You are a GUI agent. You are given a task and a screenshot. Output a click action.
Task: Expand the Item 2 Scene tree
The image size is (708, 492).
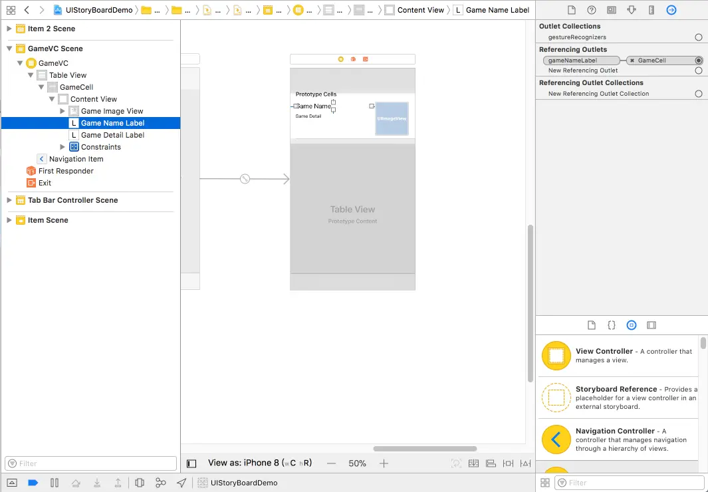(9, 29)
